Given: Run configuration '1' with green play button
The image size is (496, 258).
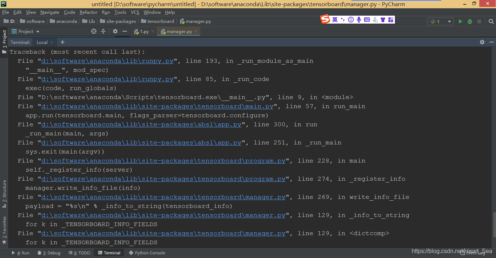Looking at the screenshot, I should click(460, 21).
